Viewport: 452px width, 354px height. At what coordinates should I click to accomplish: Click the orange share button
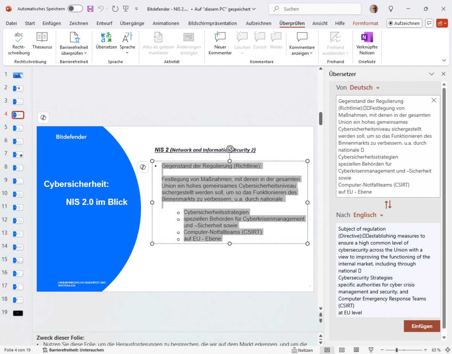(x=442, y=23)
